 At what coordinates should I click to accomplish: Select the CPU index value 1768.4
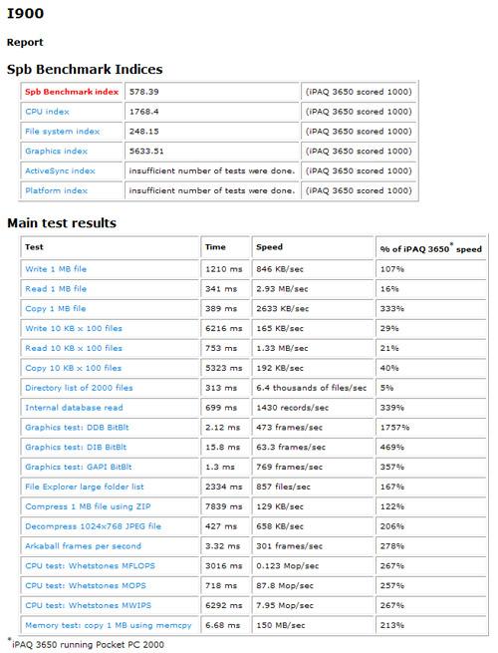click(x=144, y=112)
